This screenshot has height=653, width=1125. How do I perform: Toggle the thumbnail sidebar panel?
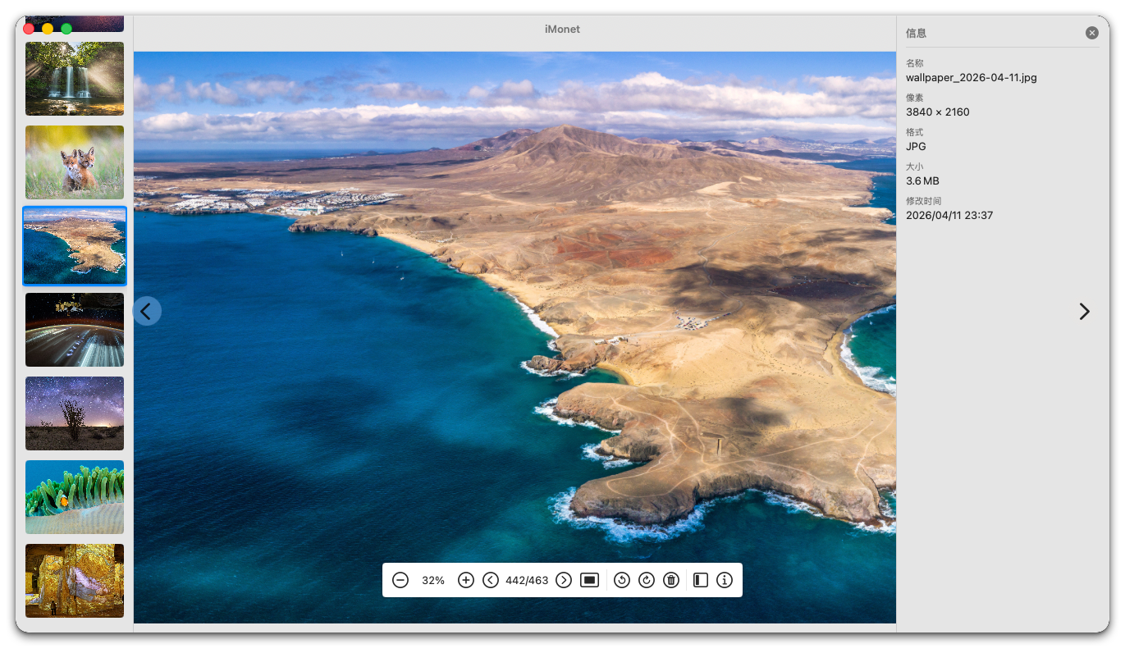click(x=700, y=580)
